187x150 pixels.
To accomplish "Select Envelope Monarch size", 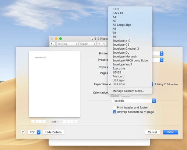I will click(130, 57).
